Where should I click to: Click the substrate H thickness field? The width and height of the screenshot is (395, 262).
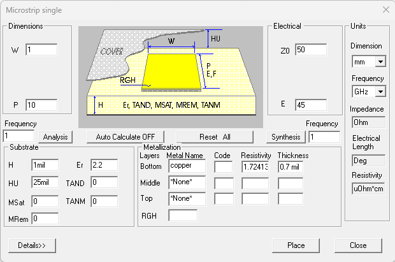pos(45,165)
